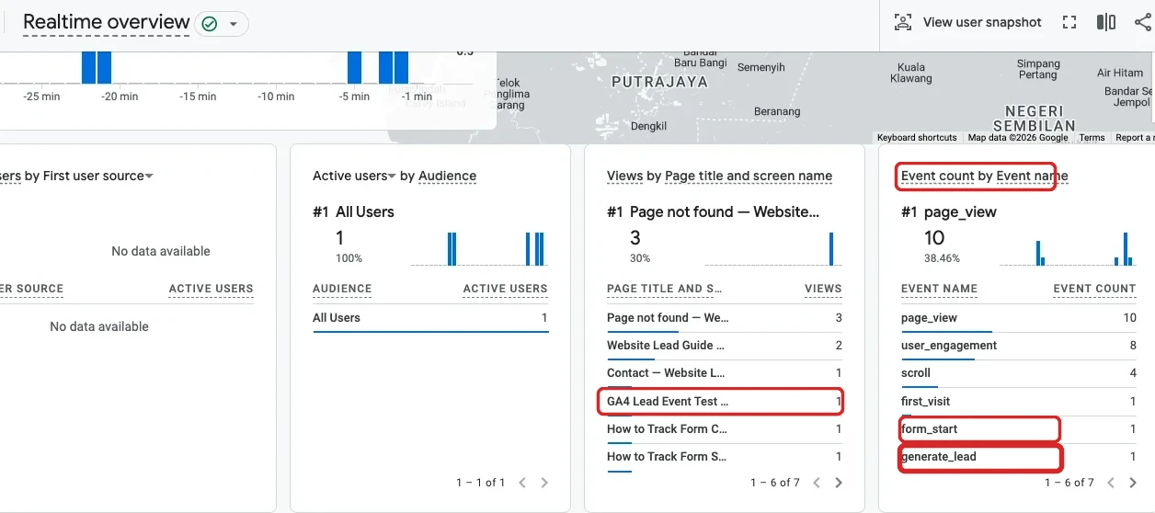Select the GA4 Lead Event Test row
The image size is (1155, 513).
click(x=725, y=401)
